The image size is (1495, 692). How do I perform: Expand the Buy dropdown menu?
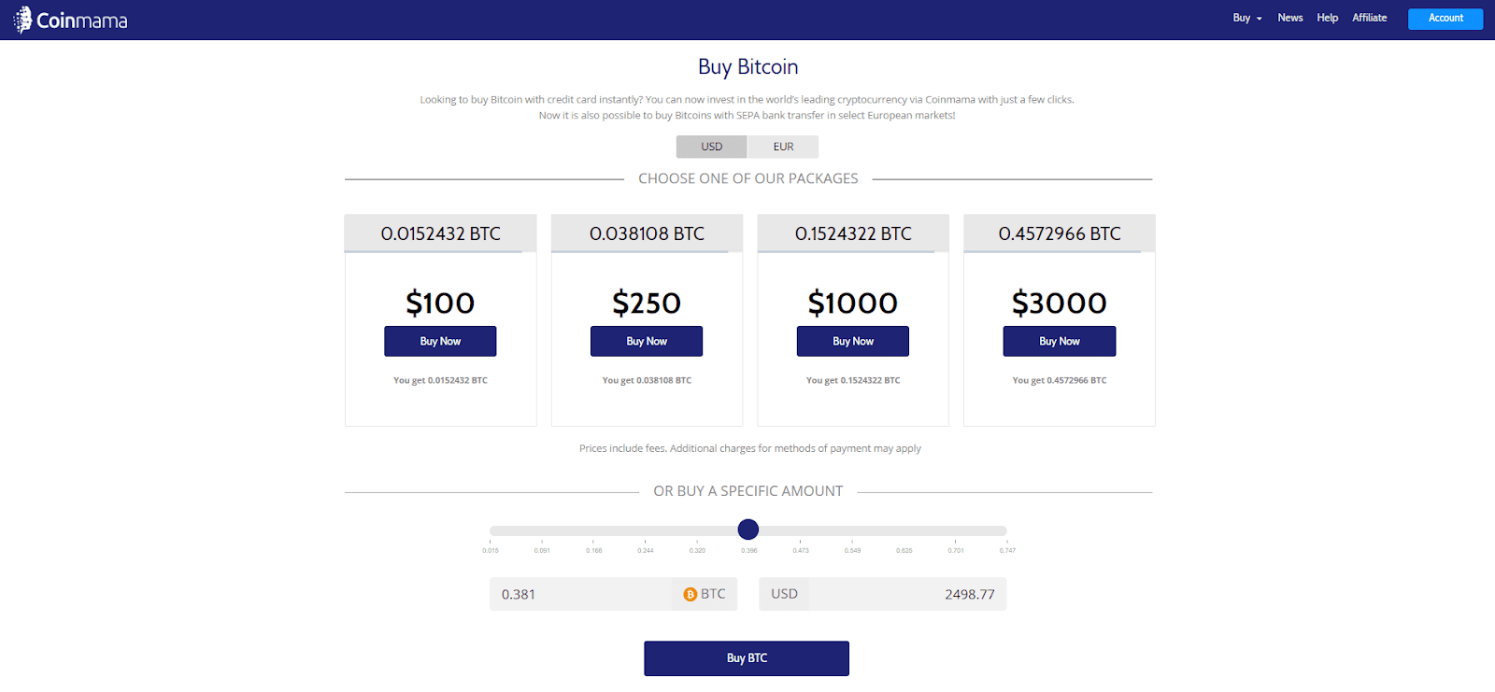[1247, 18]
